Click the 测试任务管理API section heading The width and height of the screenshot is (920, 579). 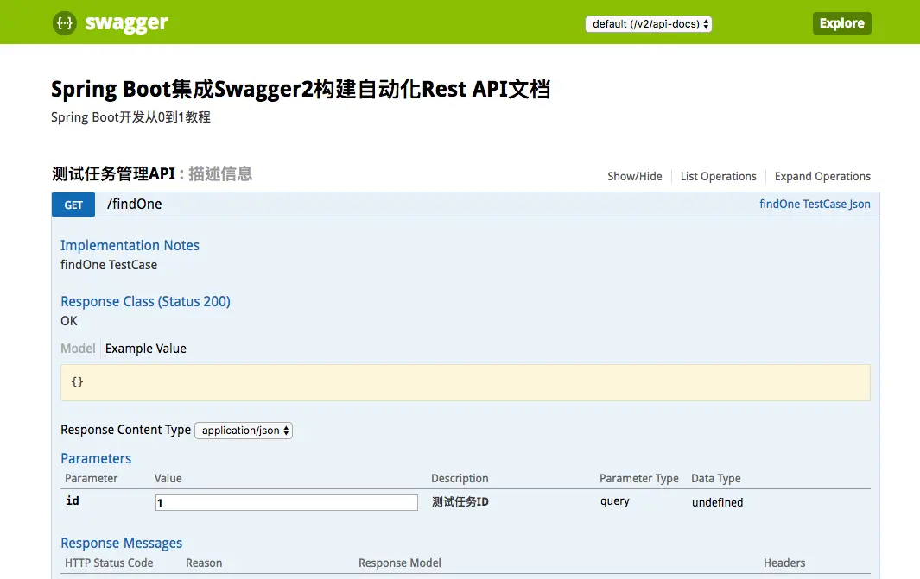tap(113, 173)
